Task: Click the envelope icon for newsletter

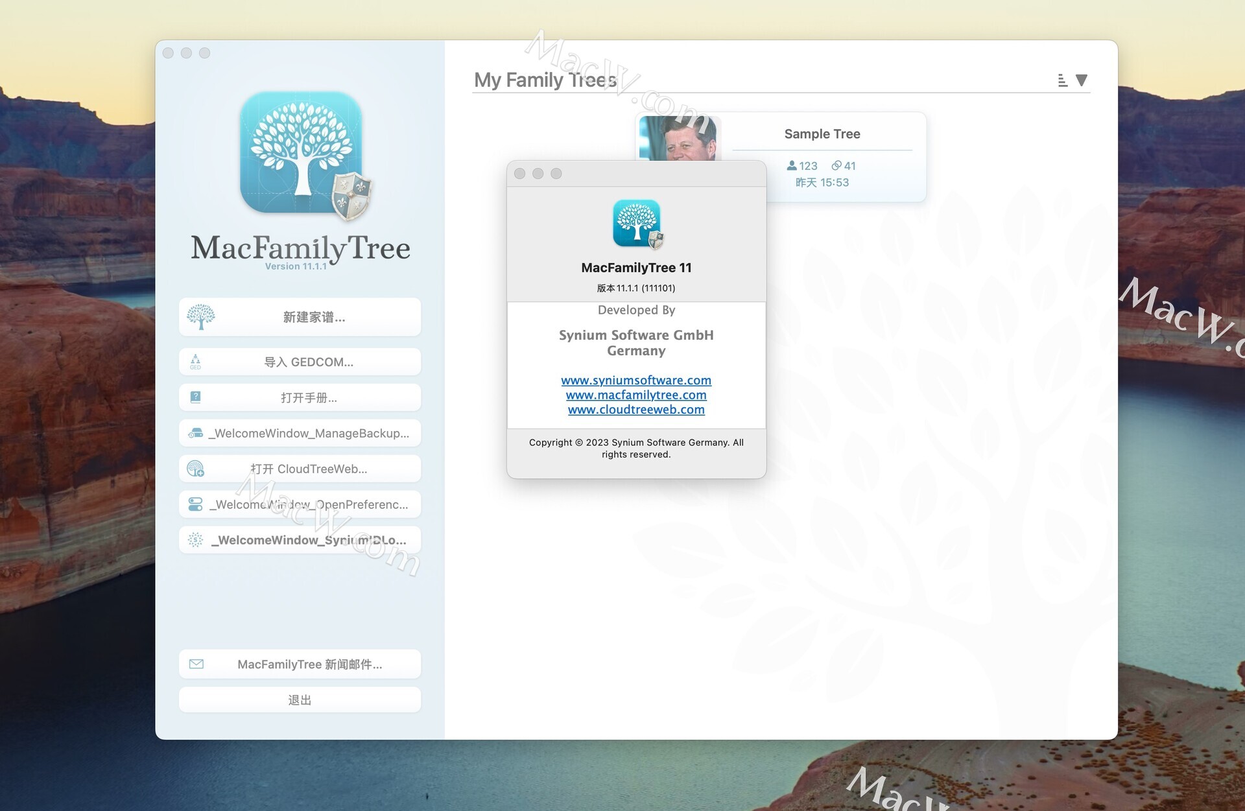Action: pyautogui.click(x=196, y=664)
